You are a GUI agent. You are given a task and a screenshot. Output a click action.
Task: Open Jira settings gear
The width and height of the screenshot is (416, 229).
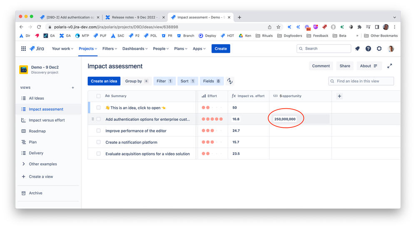click(379, 49)
